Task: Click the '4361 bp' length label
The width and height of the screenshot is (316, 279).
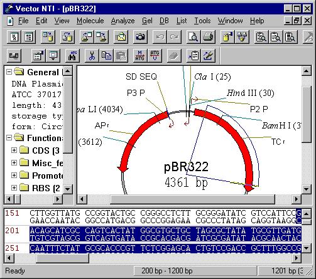Action: 186,182
